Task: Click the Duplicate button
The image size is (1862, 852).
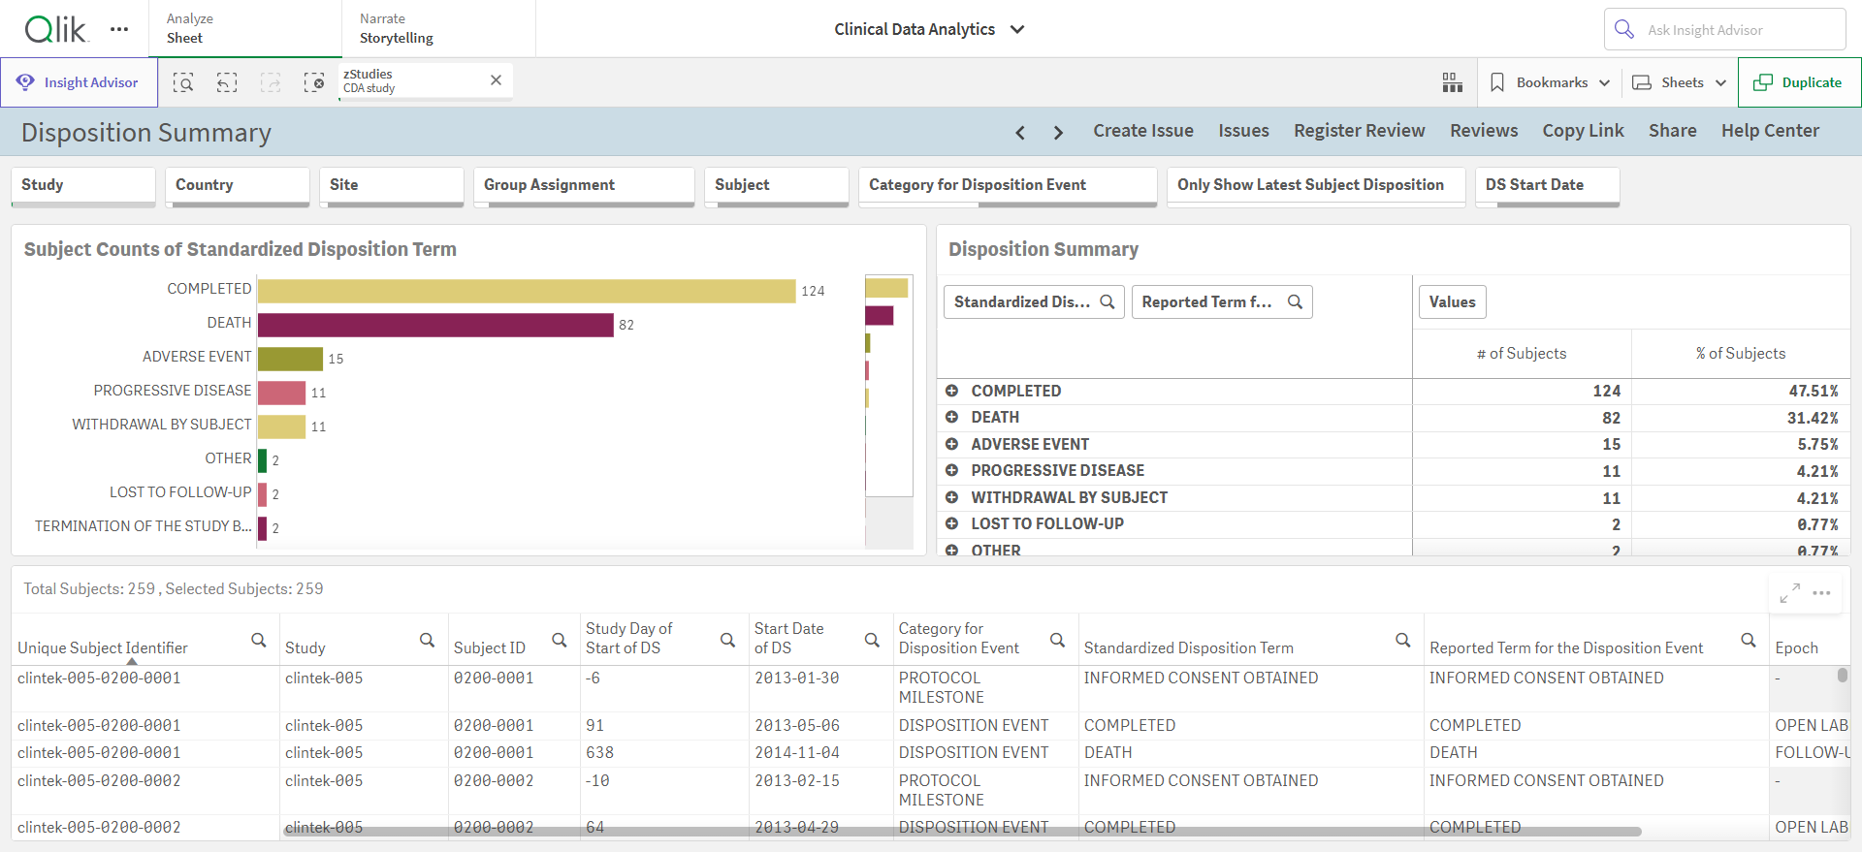Action: pos(1799,82)
